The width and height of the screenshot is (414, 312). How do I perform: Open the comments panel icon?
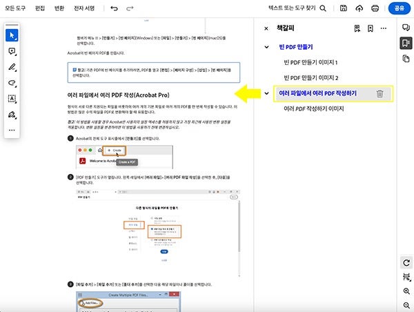[406, 28]
